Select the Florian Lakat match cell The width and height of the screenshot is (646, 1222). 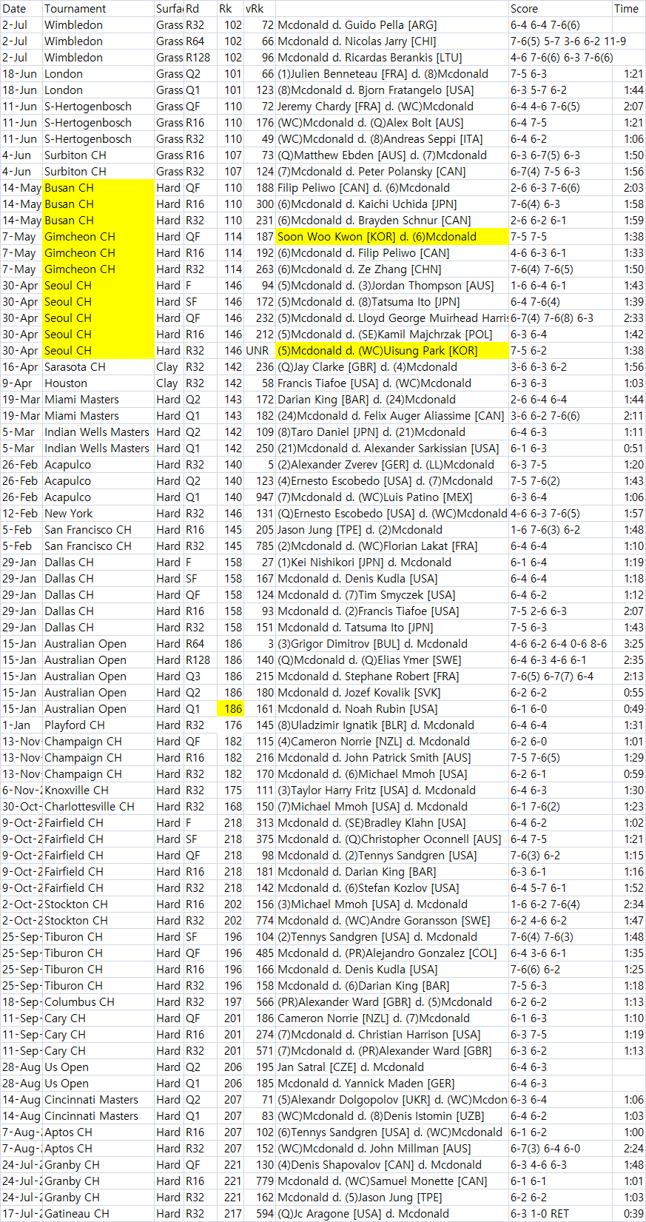(392, 545)
